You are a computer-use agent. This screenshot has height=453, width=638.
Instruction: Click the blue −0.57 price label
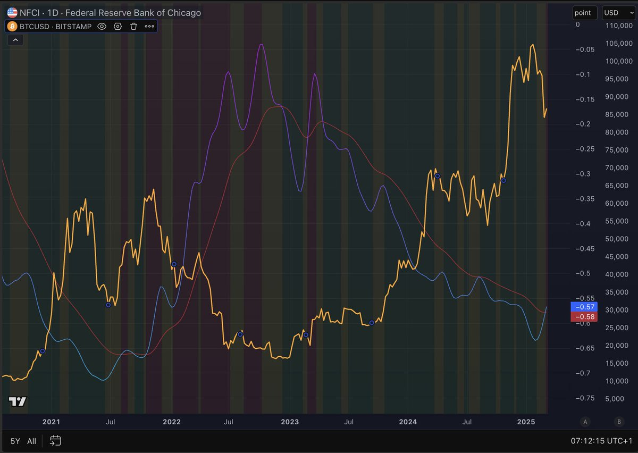click(x=583, y=307)
